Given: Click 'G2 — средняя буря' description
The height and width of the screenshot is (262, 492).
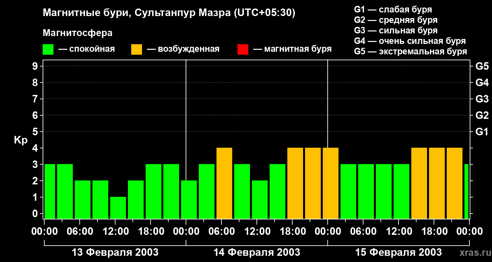Looking at the screenshot, I should pos(396,20).
